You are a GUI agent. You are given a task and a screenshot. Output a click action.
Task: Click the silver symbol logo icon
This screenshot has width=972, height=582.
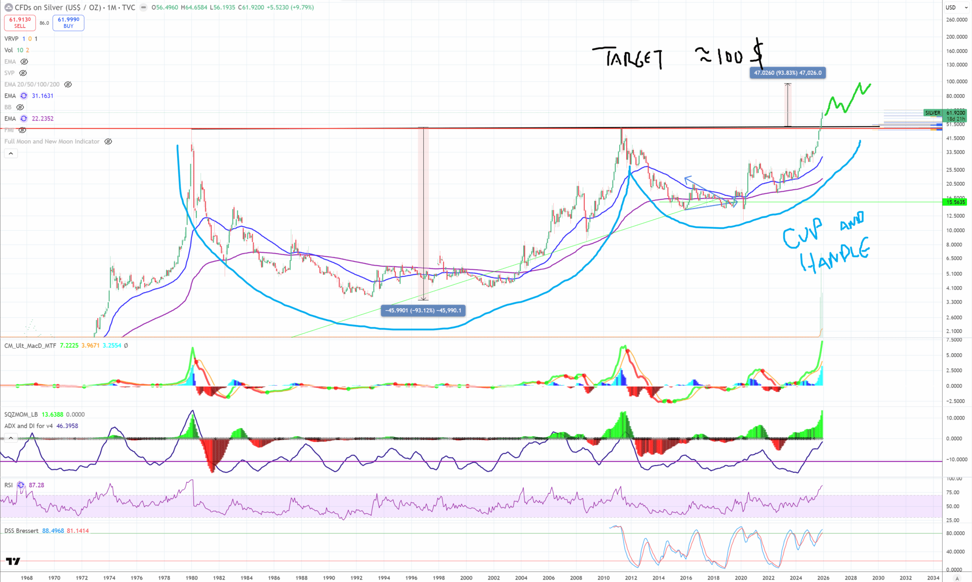[x=9, y=8]
